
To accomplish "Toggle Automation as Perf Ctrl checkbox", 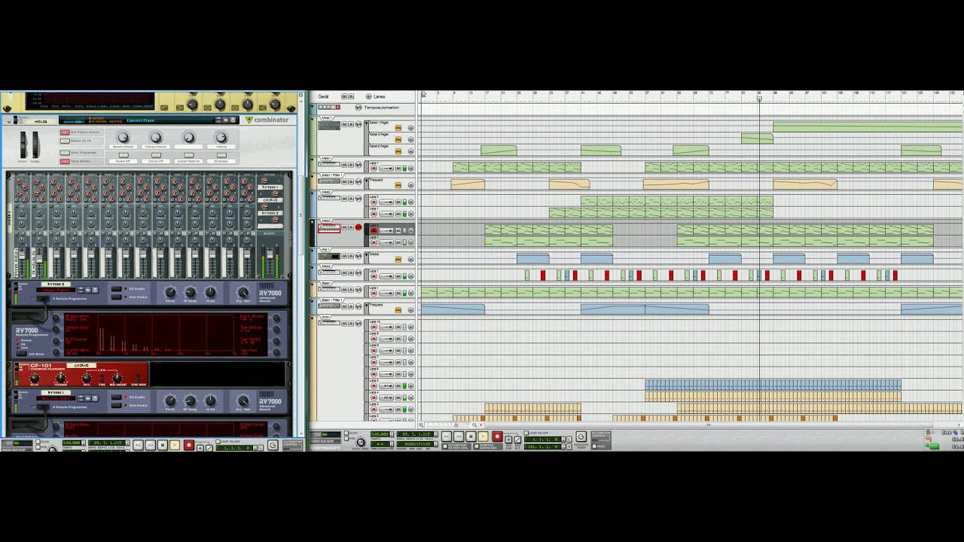I will 445,446.
